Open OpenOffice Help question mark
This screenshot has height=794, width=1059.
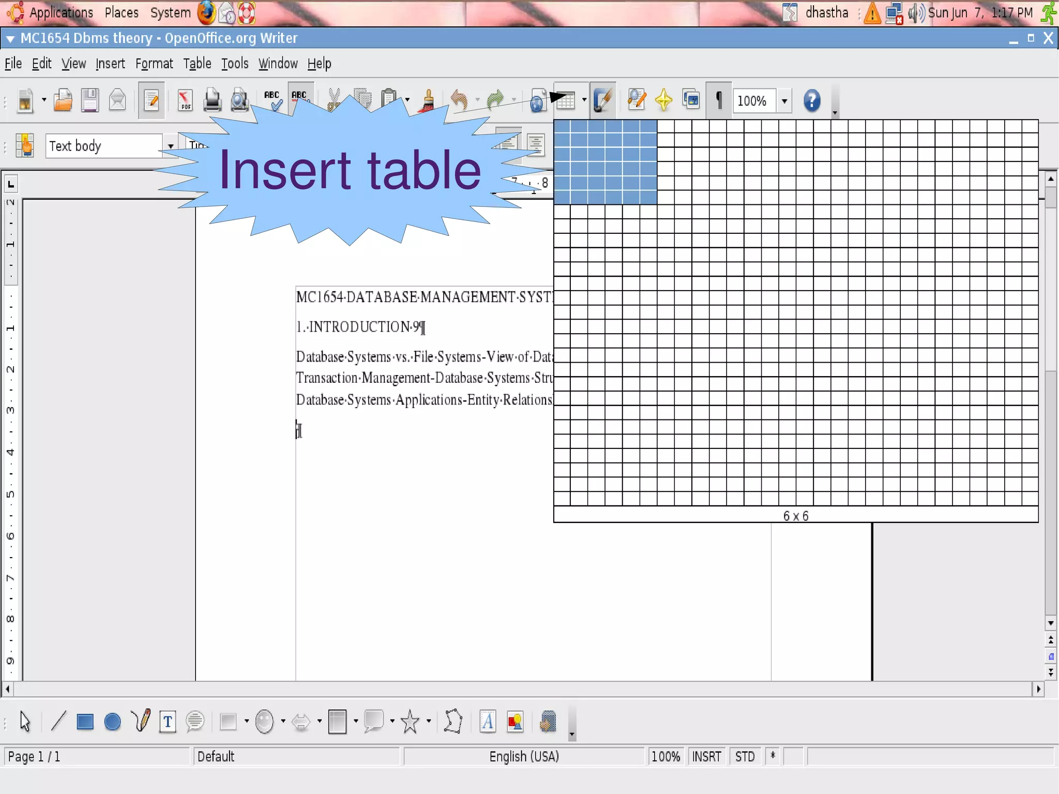(812, 100)
